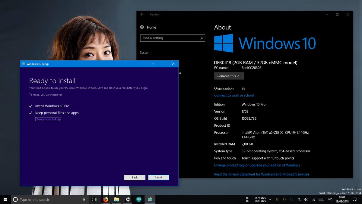Click the magnifier icon in Find a setting

coord(202,38)
